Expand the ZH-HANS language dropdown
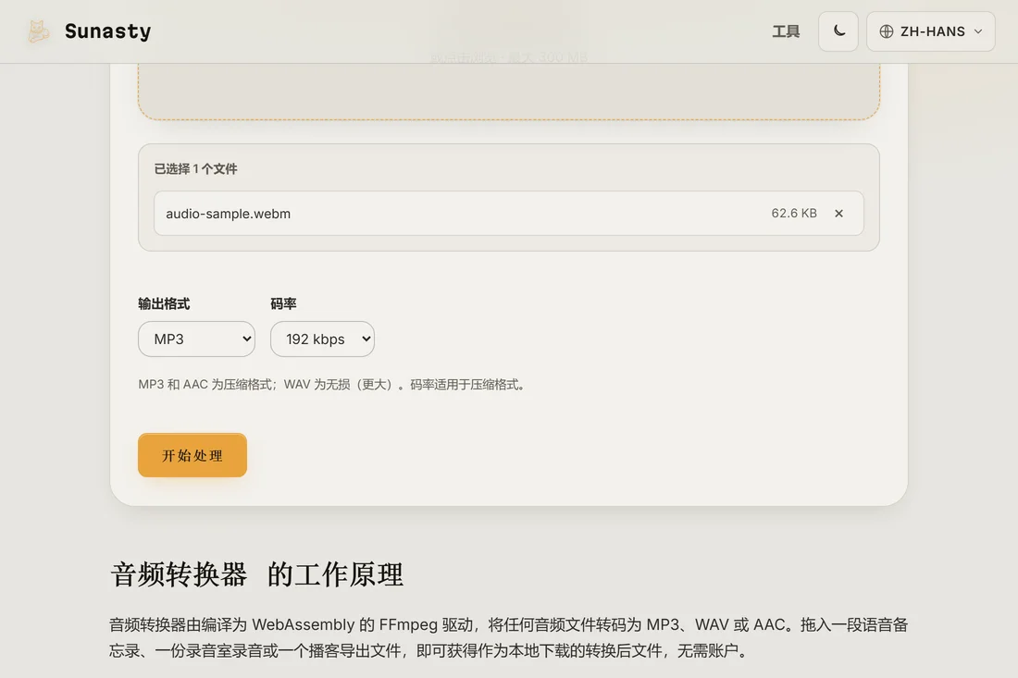This screenshot has width=1018, height=678. pos(930,31)
